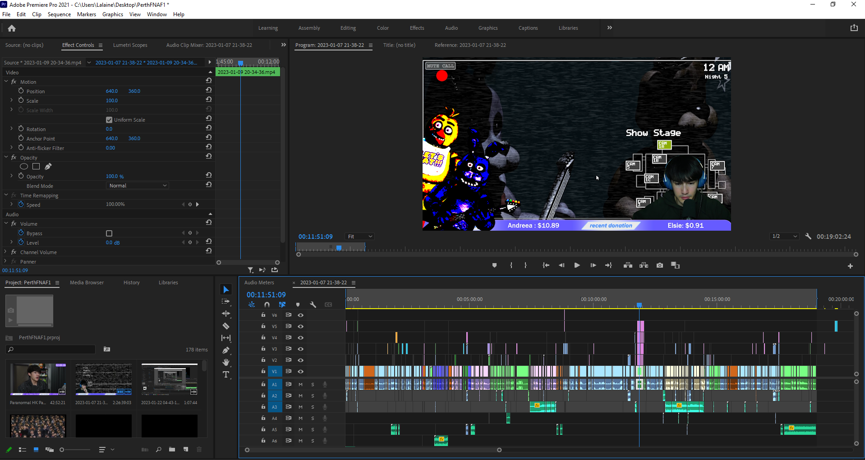Click the Extract button
865x460 pixels.
(x=644, y=265)
